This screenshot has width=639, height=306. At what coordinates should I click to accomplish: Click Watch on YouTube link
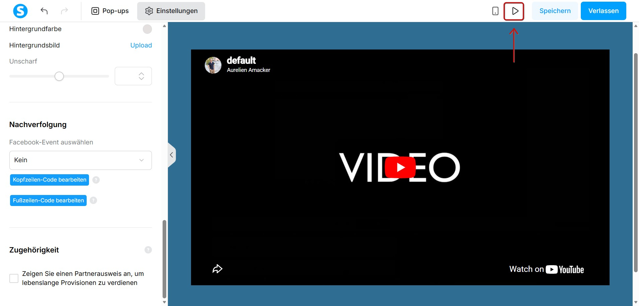[546, 270]
